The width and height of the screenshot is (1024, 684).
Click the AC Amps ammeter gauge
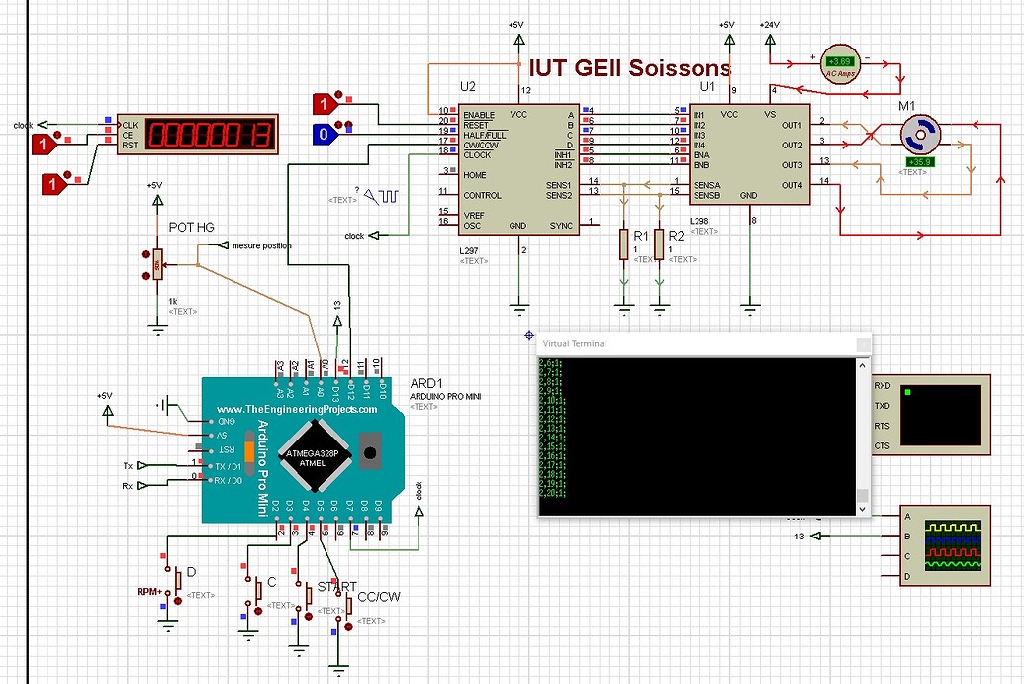pos(840,62)
